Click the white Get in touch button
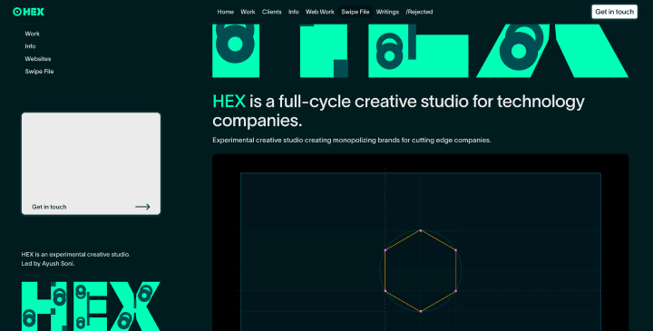Viewport: 653px width, 331px height. [x=614, y=12]
